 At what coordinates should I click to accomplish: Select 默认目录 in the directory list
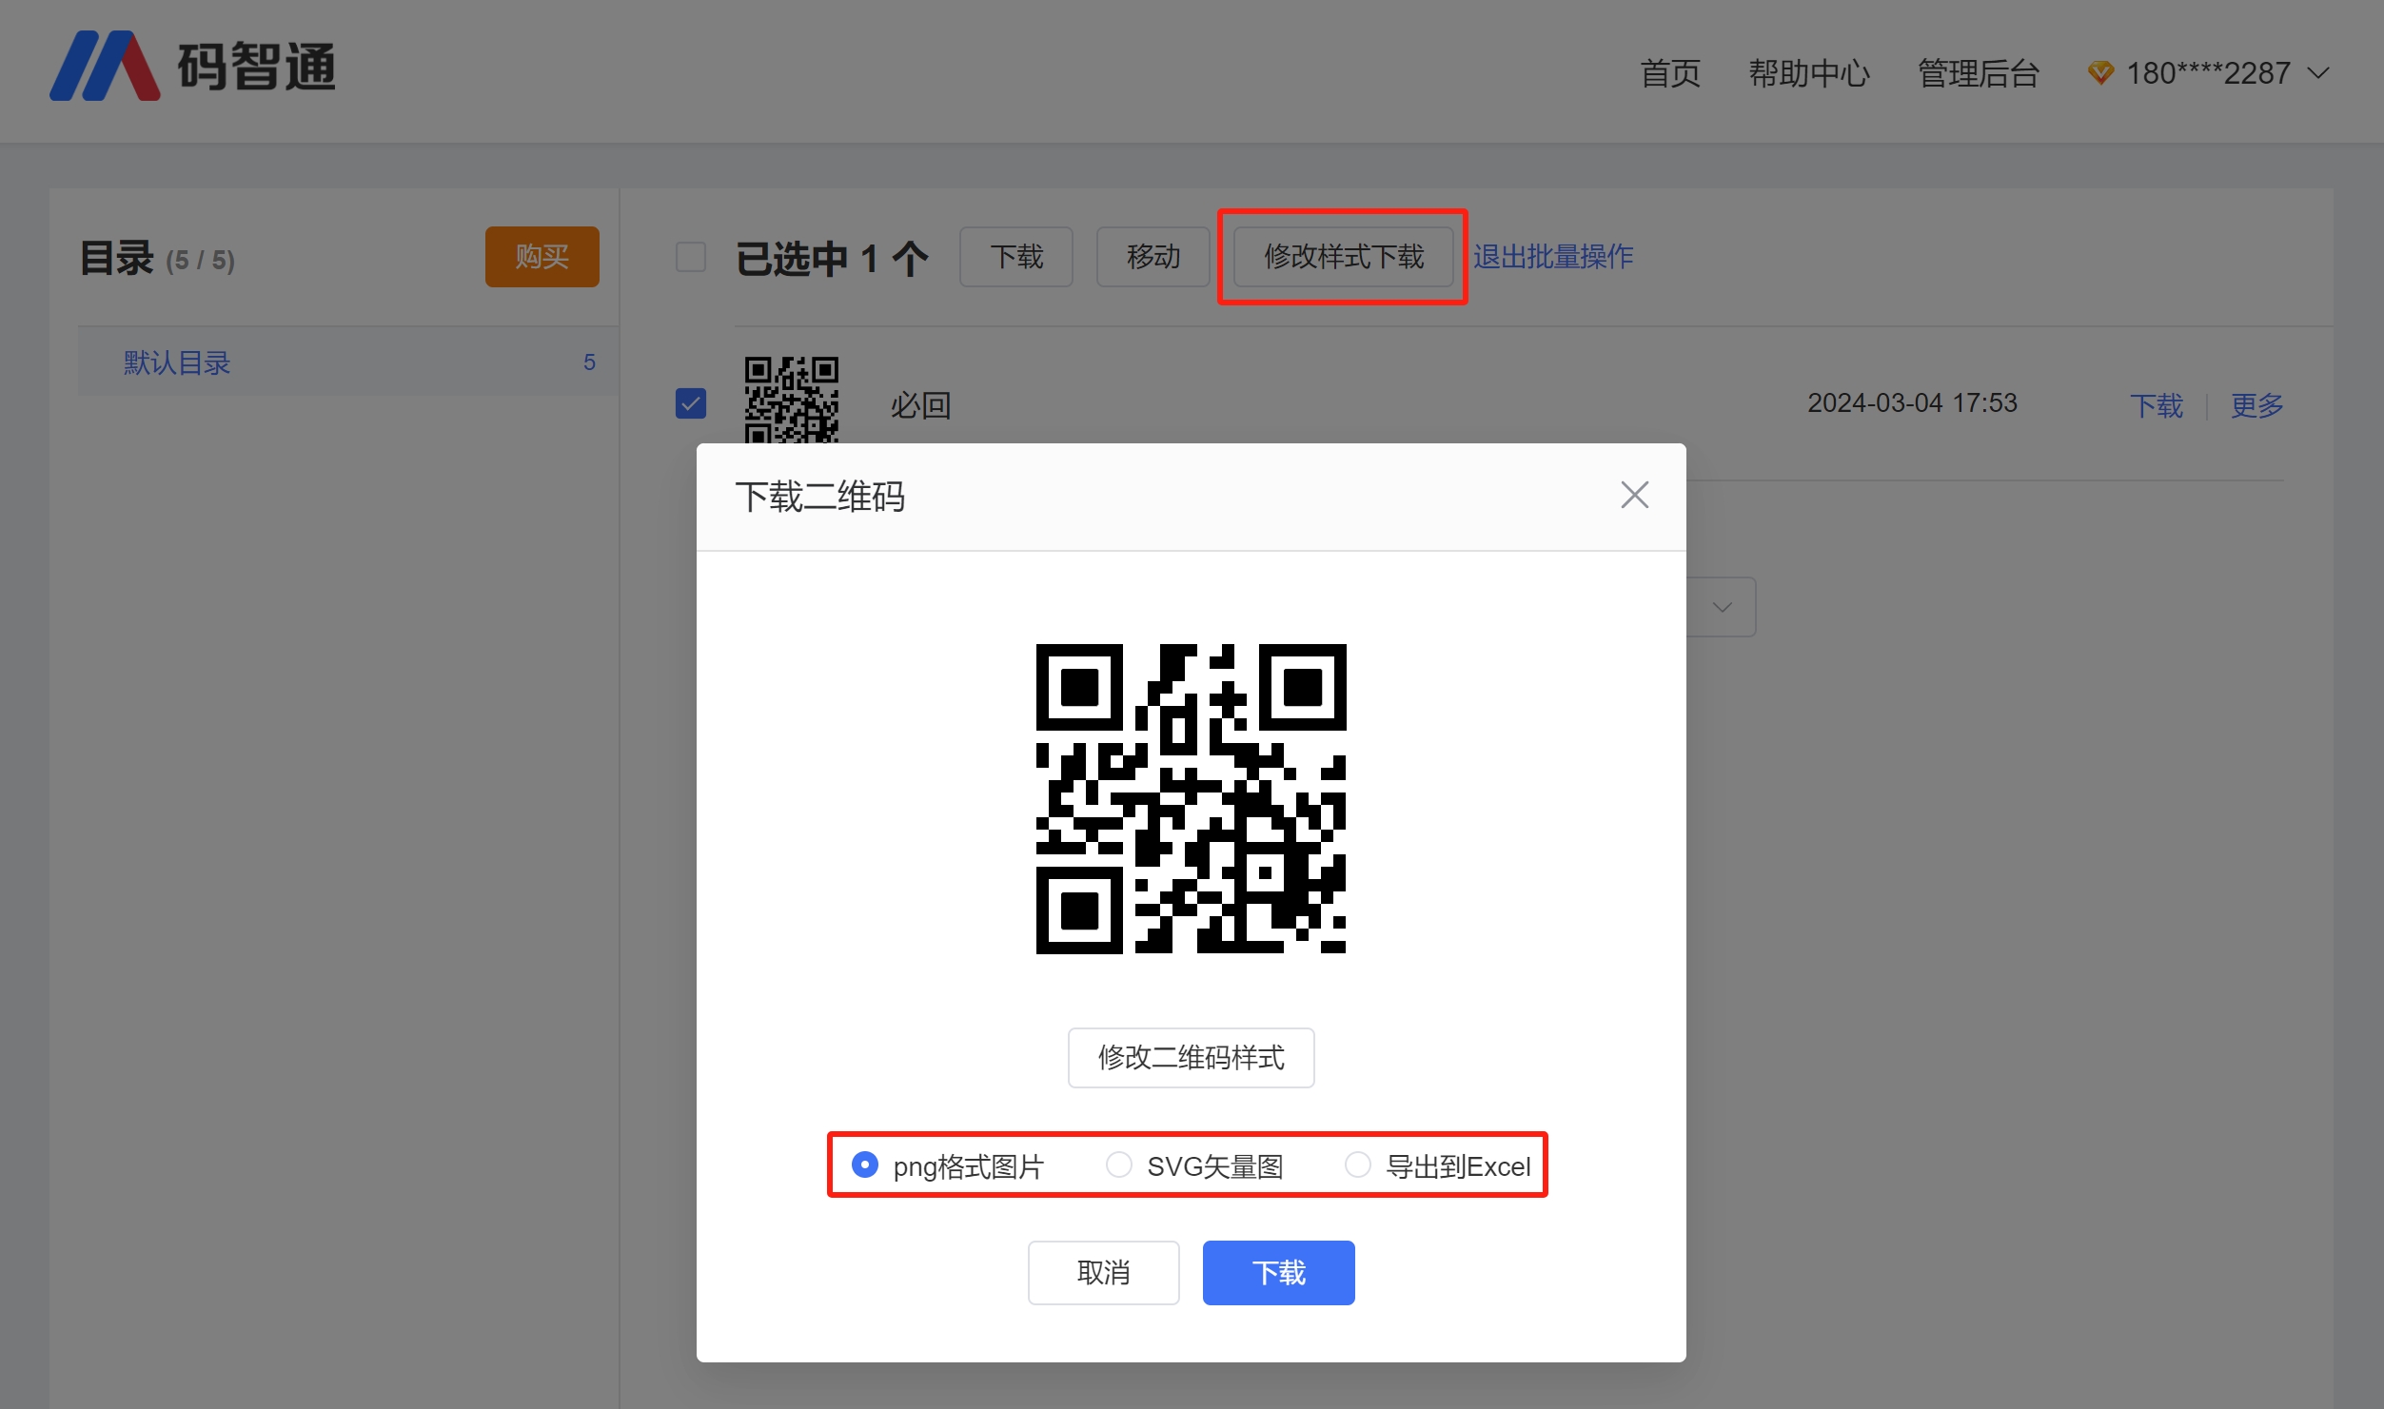pyautogui.click(x=177, y=362)
